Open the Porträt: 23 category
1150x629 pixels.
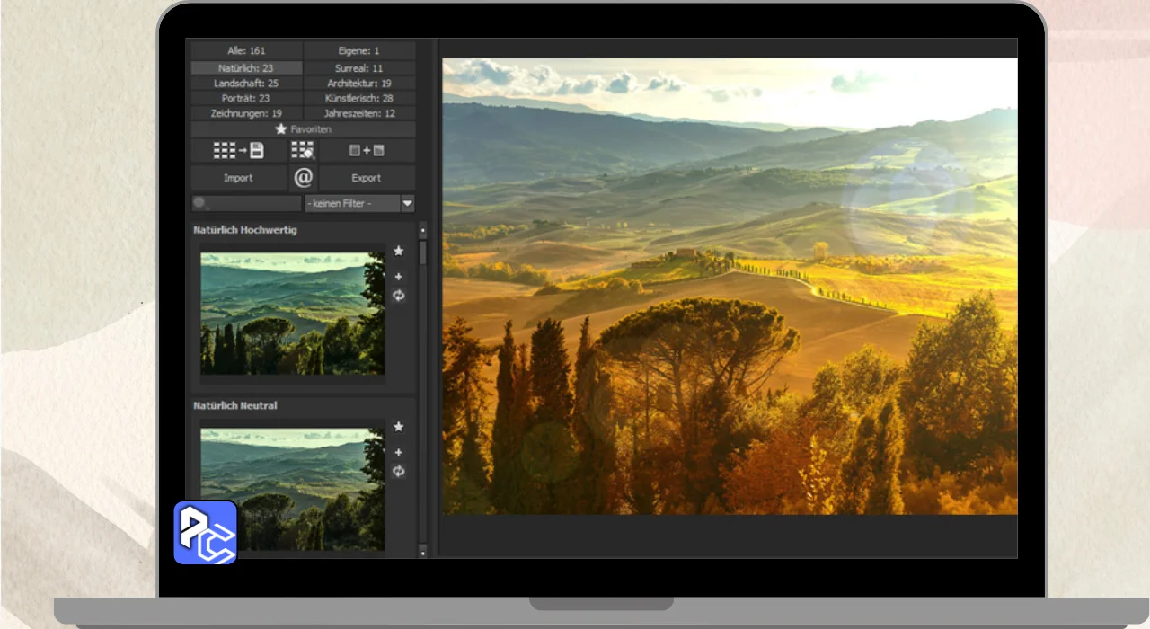(246, 98)
